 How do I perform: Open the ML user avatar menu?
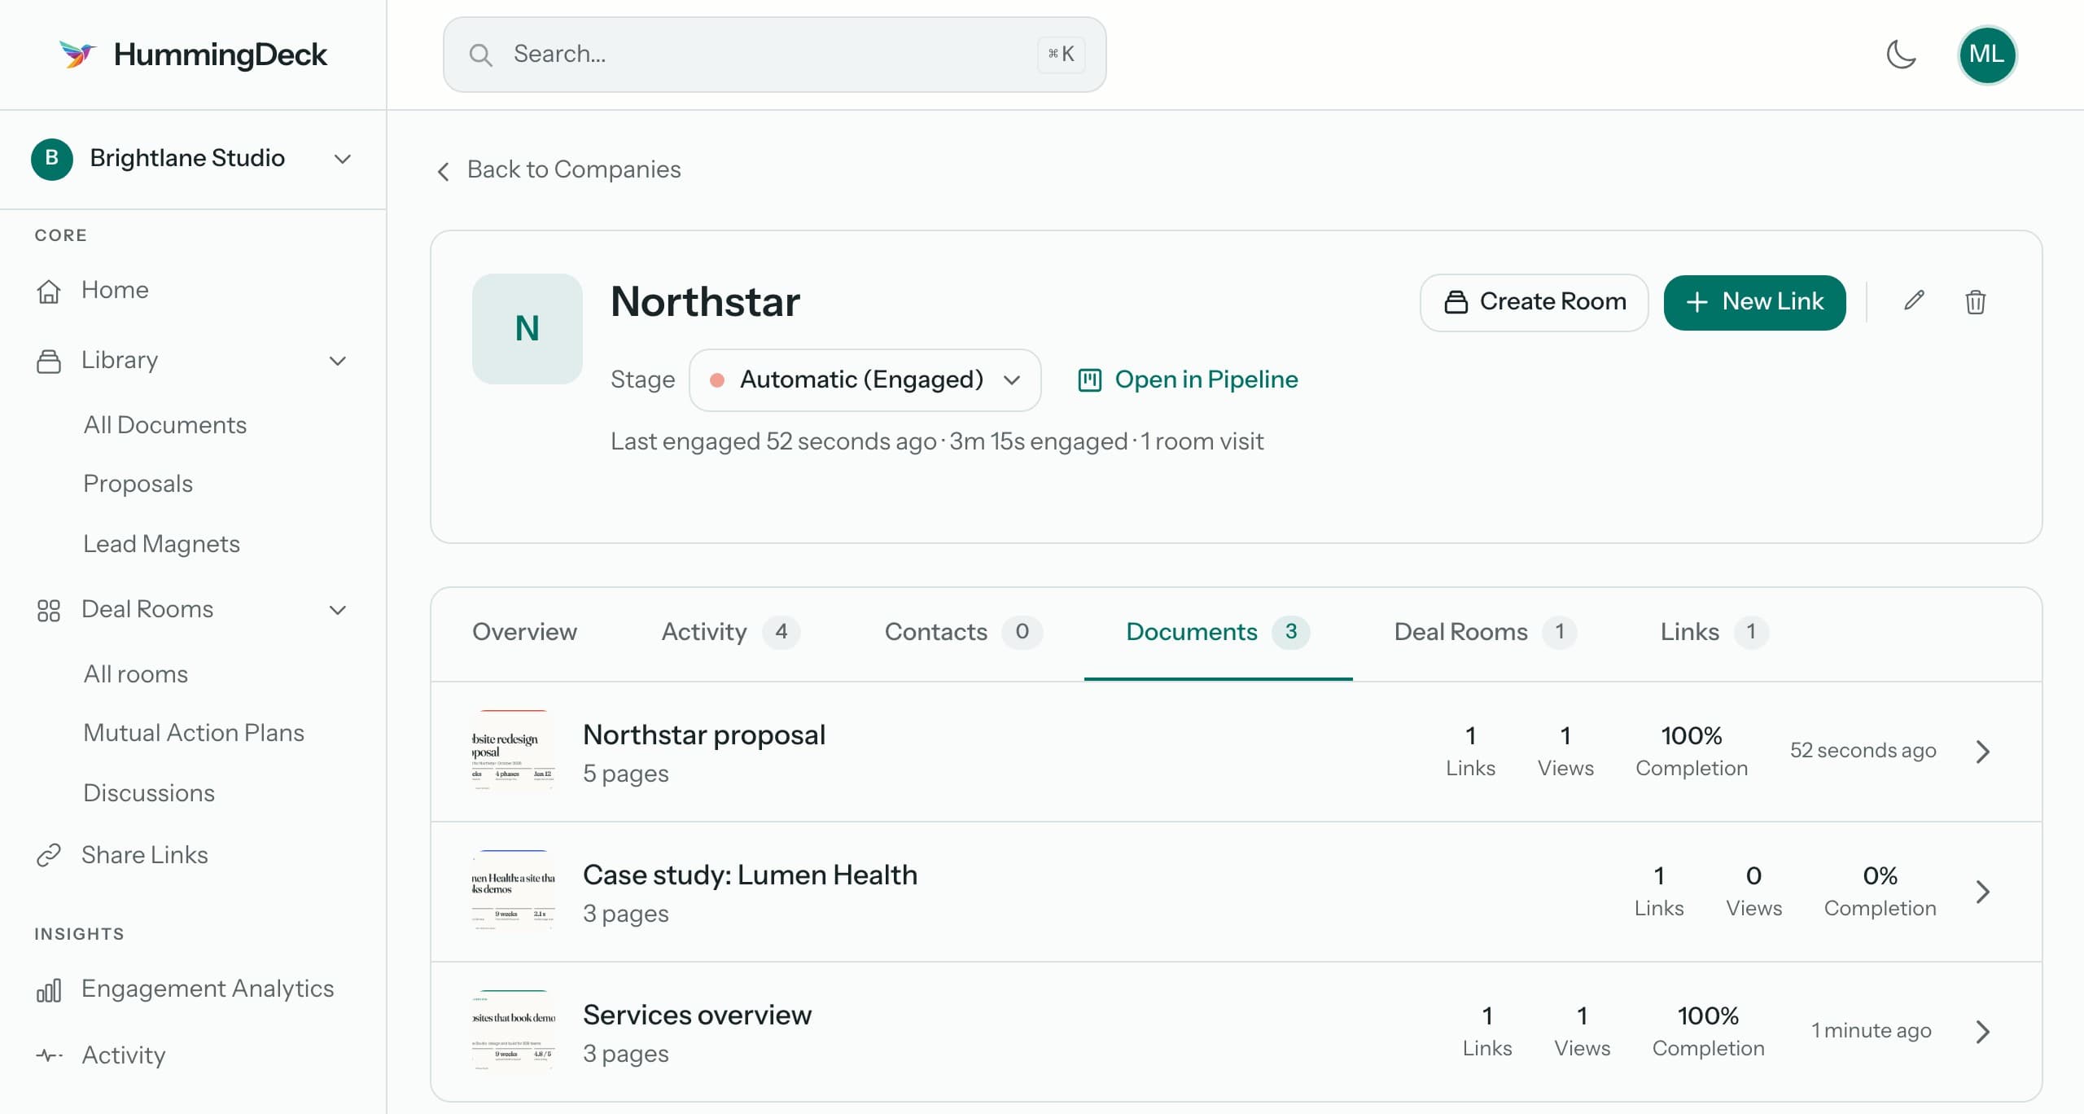[1986, 55]
